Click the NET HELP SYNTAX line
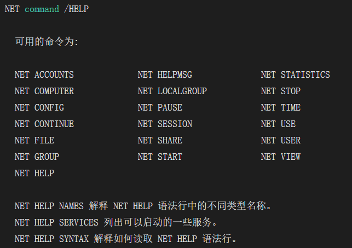Image resolution: width=352 pixels, height=248 pixels. pos(125,239)
